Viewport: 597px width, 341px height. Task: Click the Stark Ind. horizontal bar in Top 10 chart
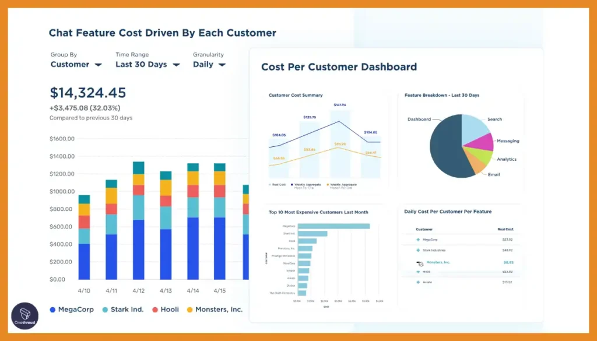[312, 234]
